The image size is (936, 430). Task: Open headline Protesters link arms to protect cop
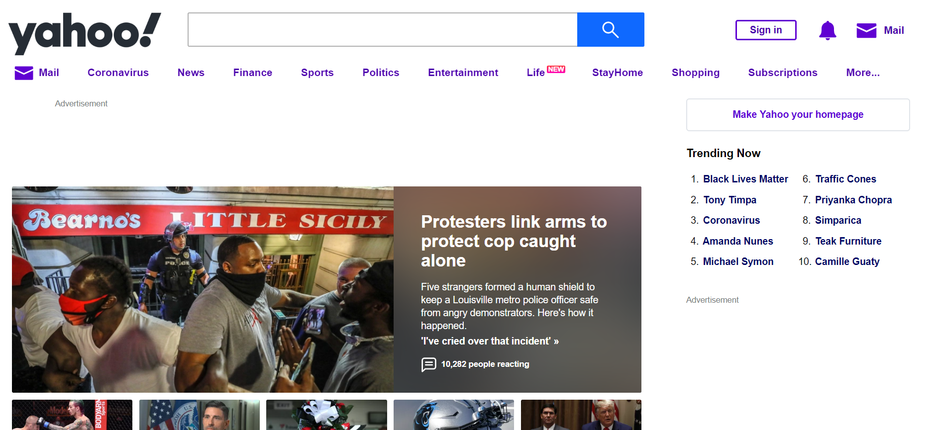click(514, 241)
